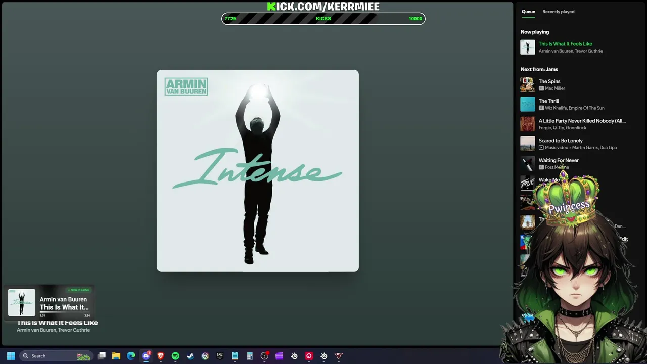The width and height of the screenshot is (647, 364).
Task: Open Task View from the taskbar
Action: pos(102,356)
